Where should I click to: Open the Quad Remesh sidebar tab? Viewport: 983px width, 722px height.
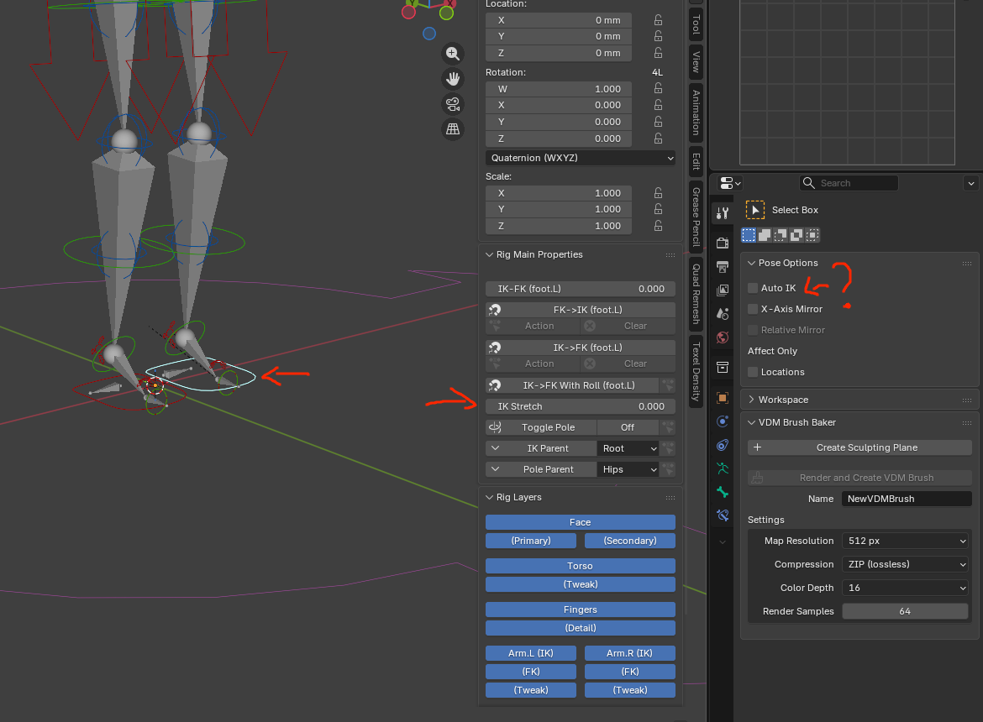(696, 293)
